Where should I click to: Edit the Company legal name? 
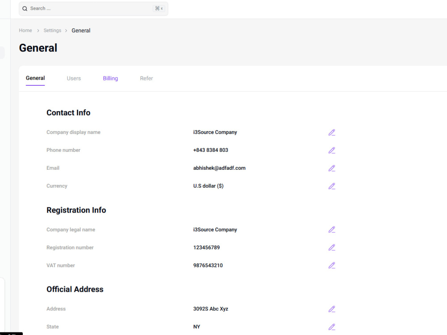point(332,230)
